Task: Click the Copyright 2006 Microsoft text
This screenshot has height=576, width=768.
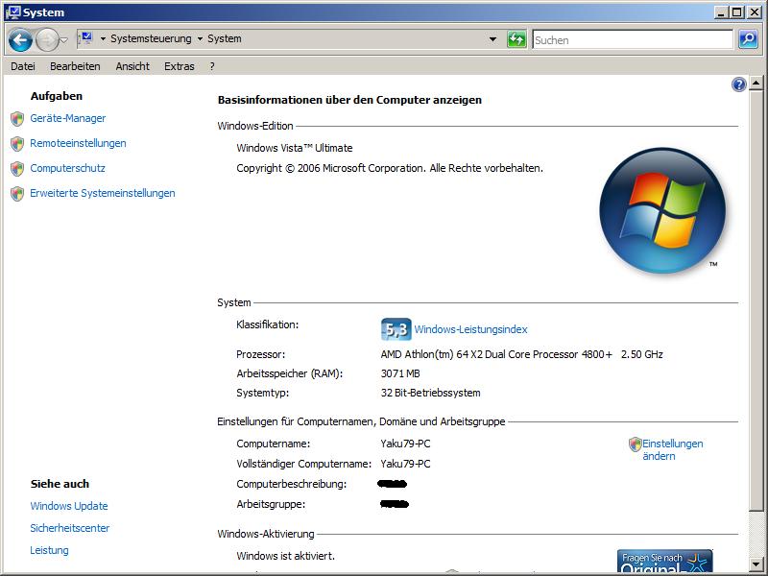Action: pyautogui.click(x=390, y=168)
